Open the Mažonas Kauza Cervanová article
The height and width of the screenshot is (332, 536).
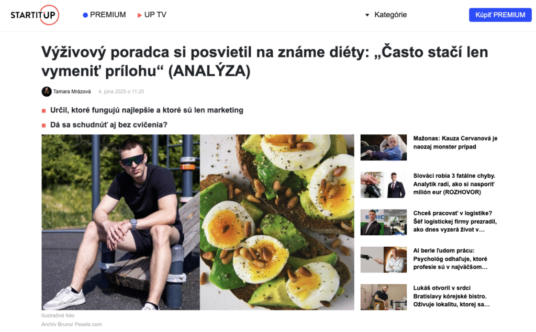pyautogui.click(x=455, y=142)
